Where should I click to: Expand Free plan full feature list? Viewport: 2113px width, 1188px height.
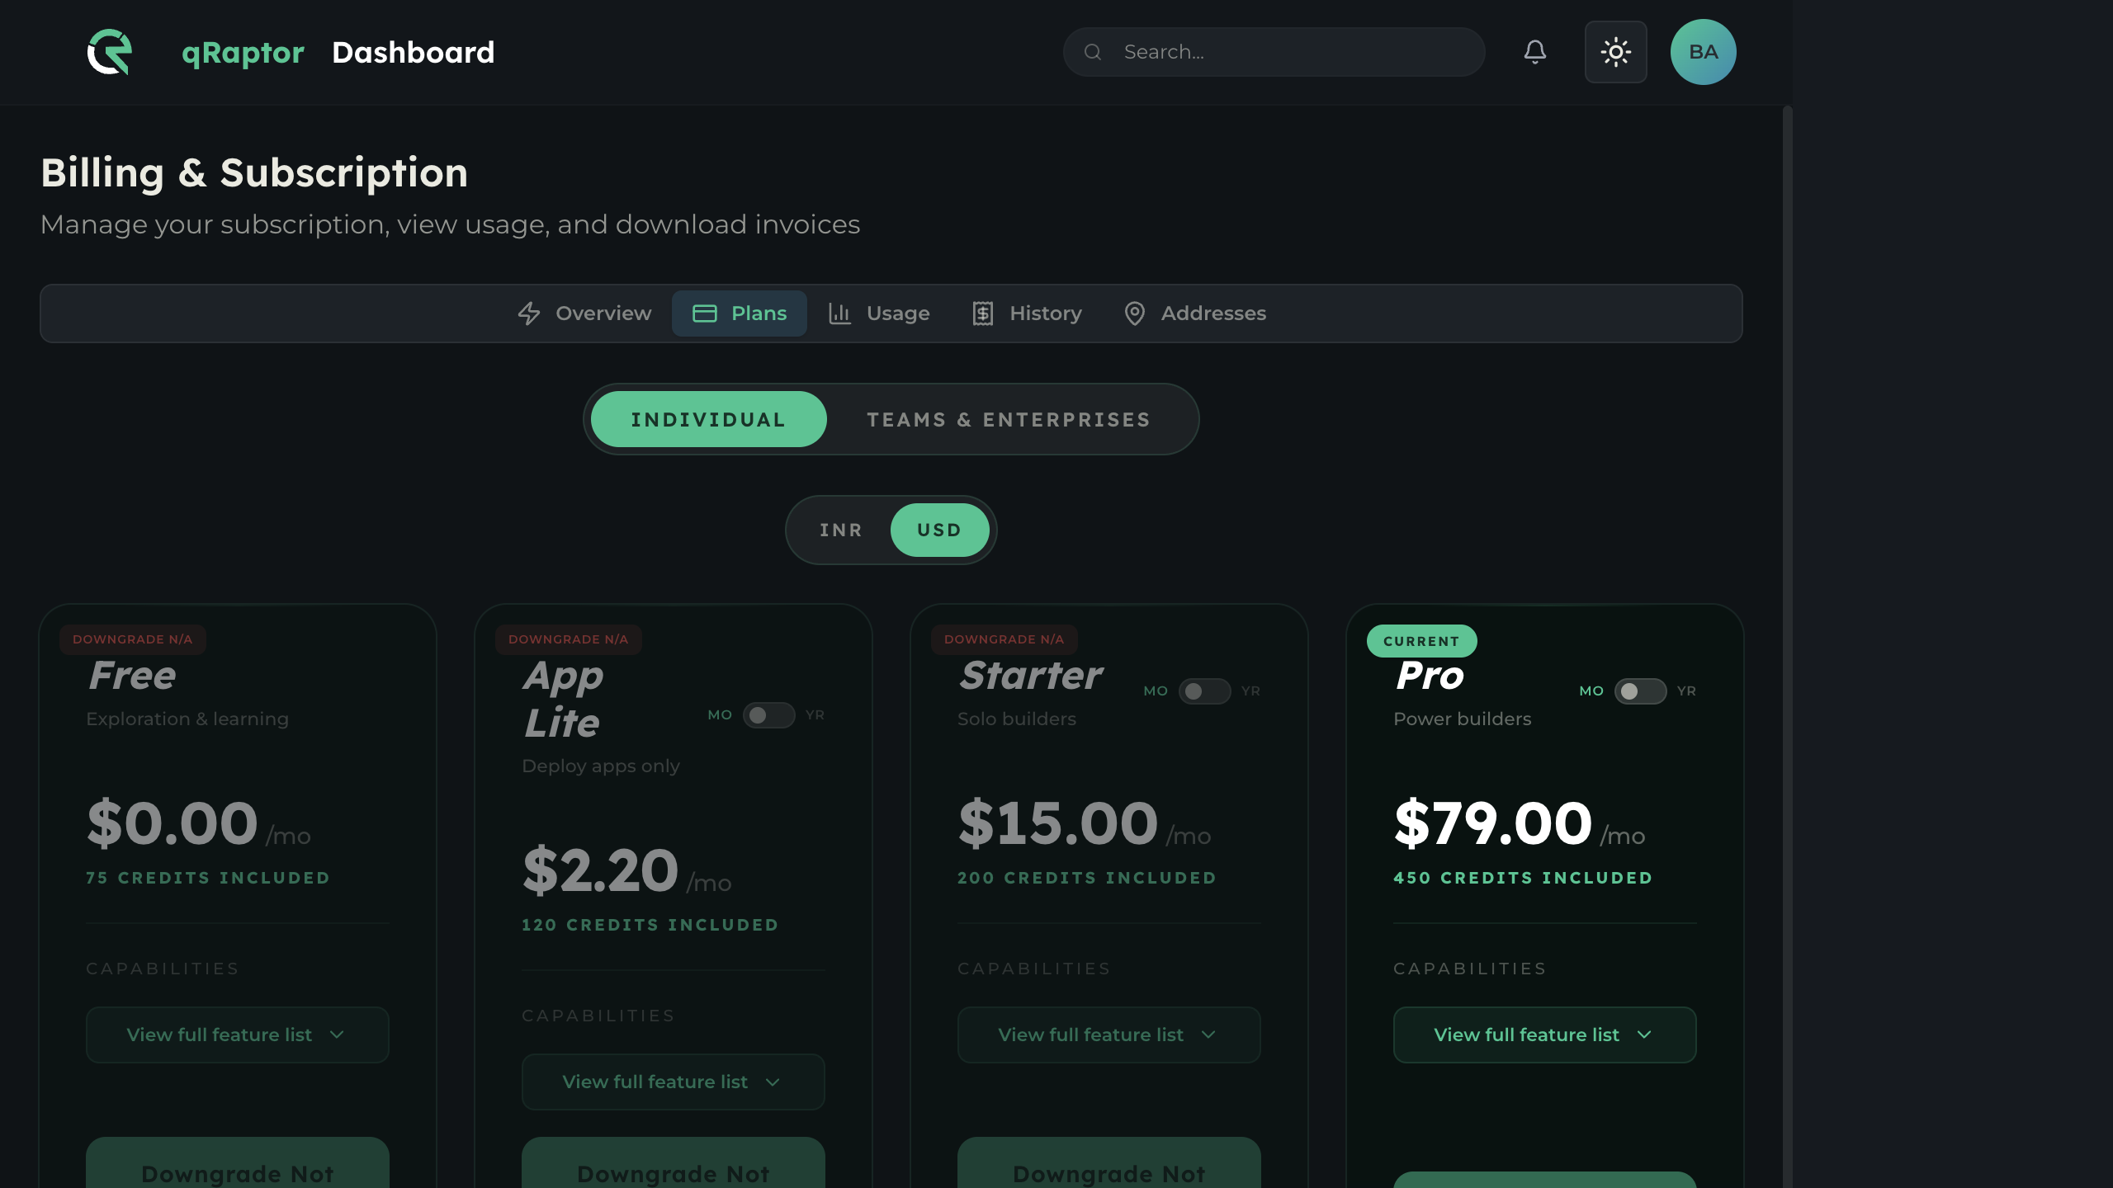click(x=238, y=1035)
